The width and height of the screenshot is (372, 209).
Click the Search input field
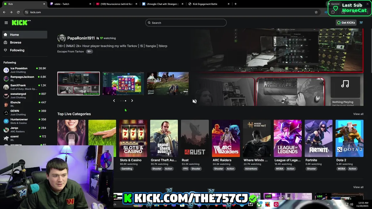[x=186, y=23]
